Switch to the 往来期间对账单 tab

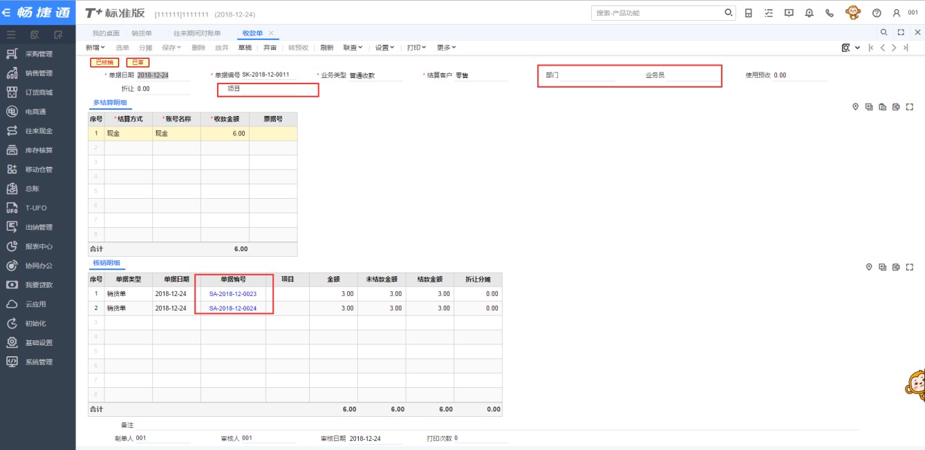(x=197, y=33)
